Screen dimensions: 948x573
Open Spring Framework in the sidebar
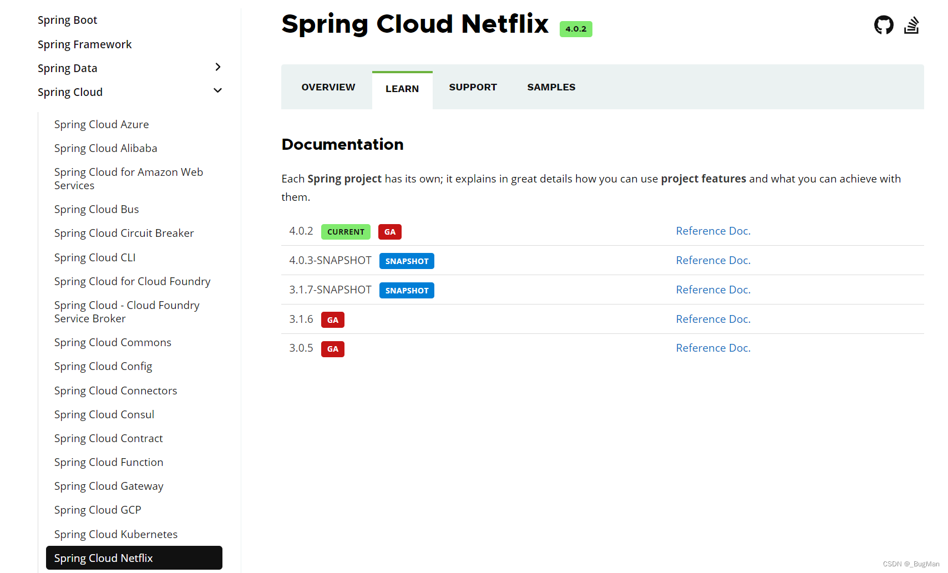point(85,44)
